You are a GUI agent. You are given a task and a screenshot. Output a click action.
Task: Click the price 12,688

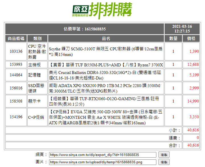coord(193,64)
